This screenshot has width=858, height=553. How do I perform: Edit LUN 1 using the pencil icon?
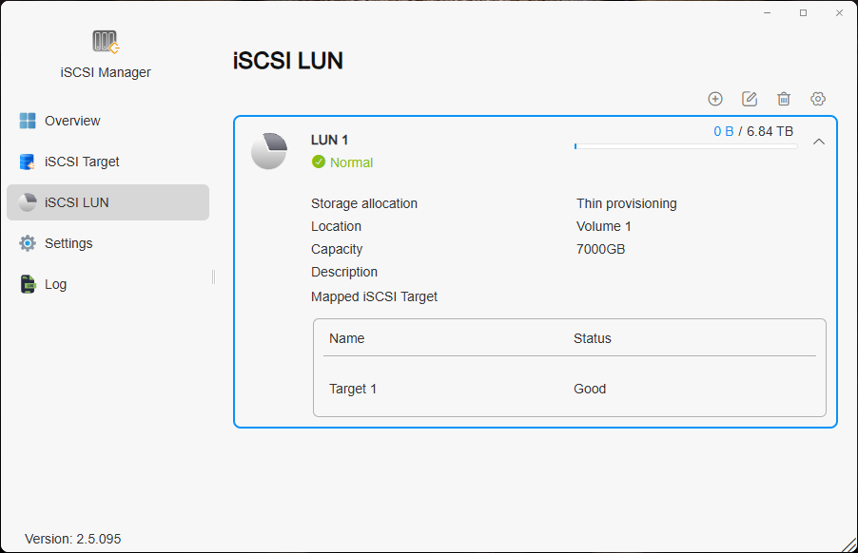pyautogui.click(x=750, y=98)
